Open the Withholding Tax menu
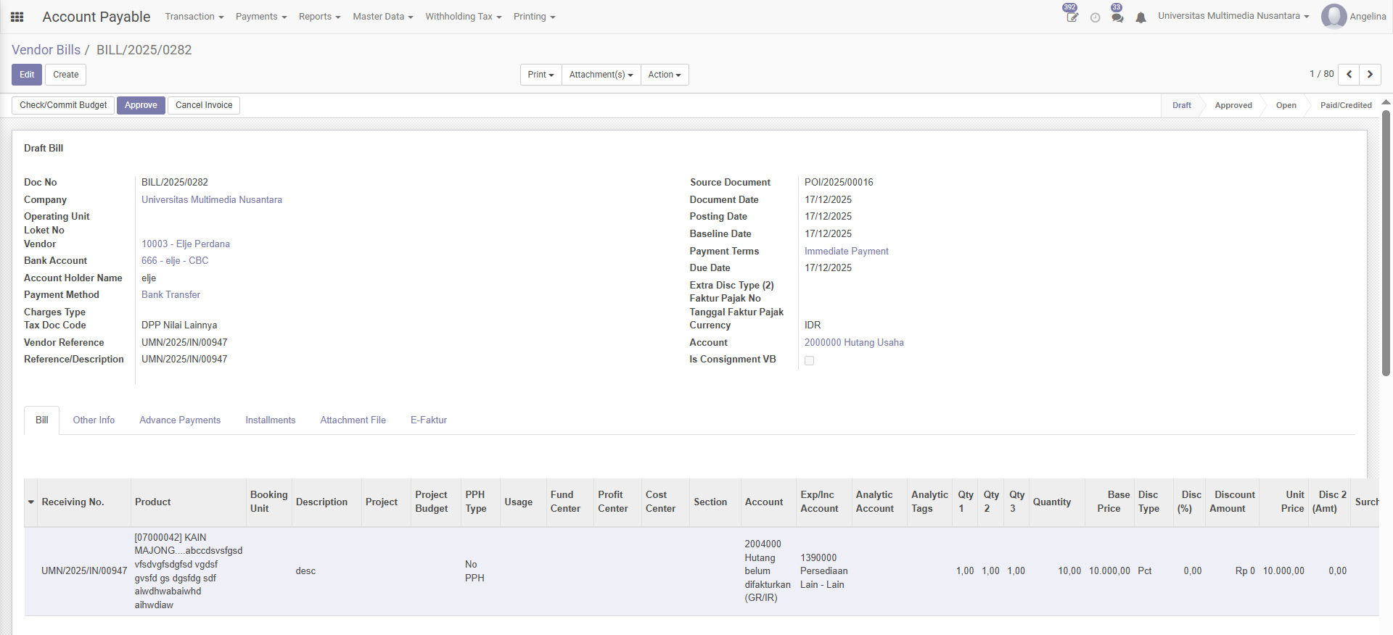The width and height of the screenshot is (1393, 635). coord(463,17)
